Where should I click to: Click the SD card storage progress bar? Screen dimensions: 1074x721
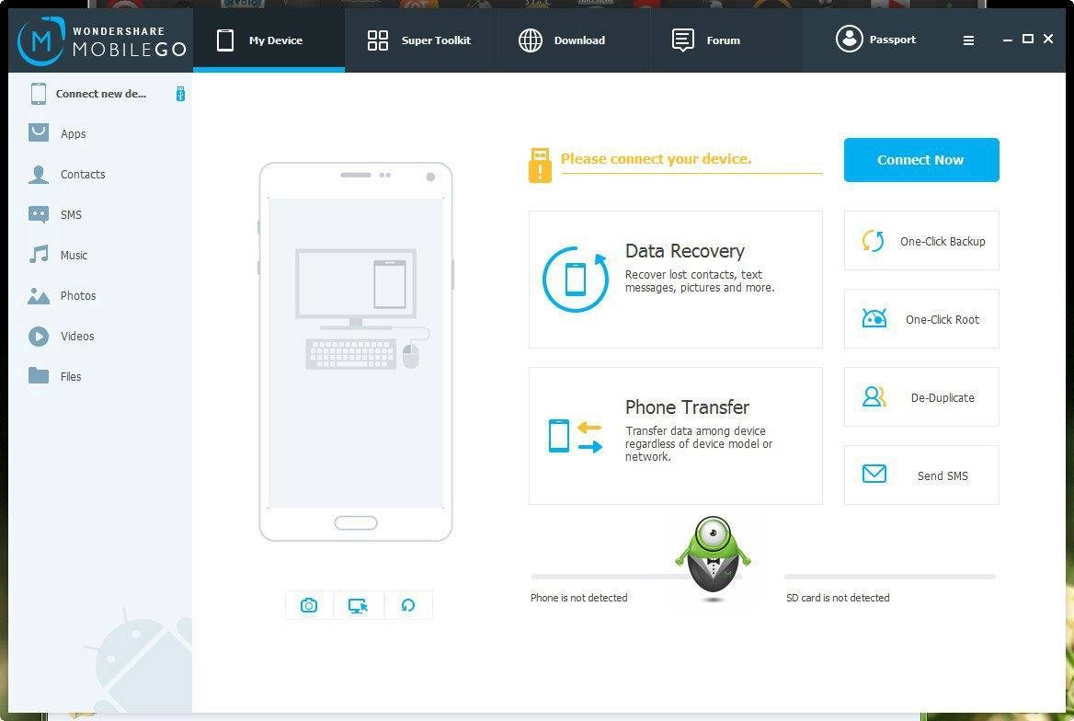890,577
